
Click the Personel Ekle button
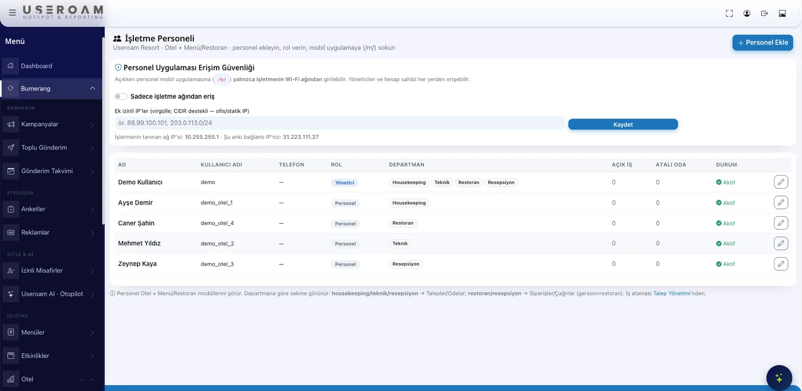pyautogui.click(x=762, y=43)
